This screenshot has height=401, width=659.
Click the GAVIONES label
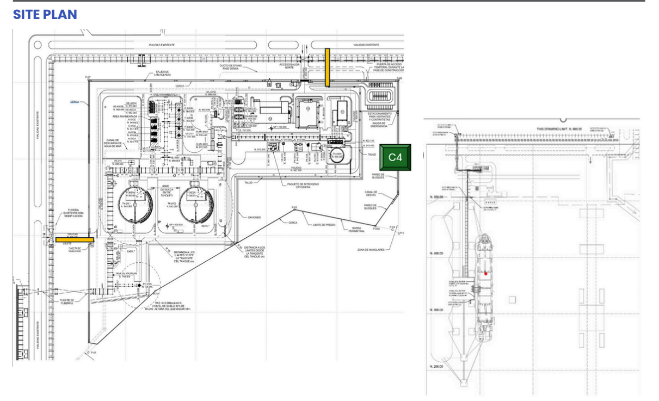point(253,217)
